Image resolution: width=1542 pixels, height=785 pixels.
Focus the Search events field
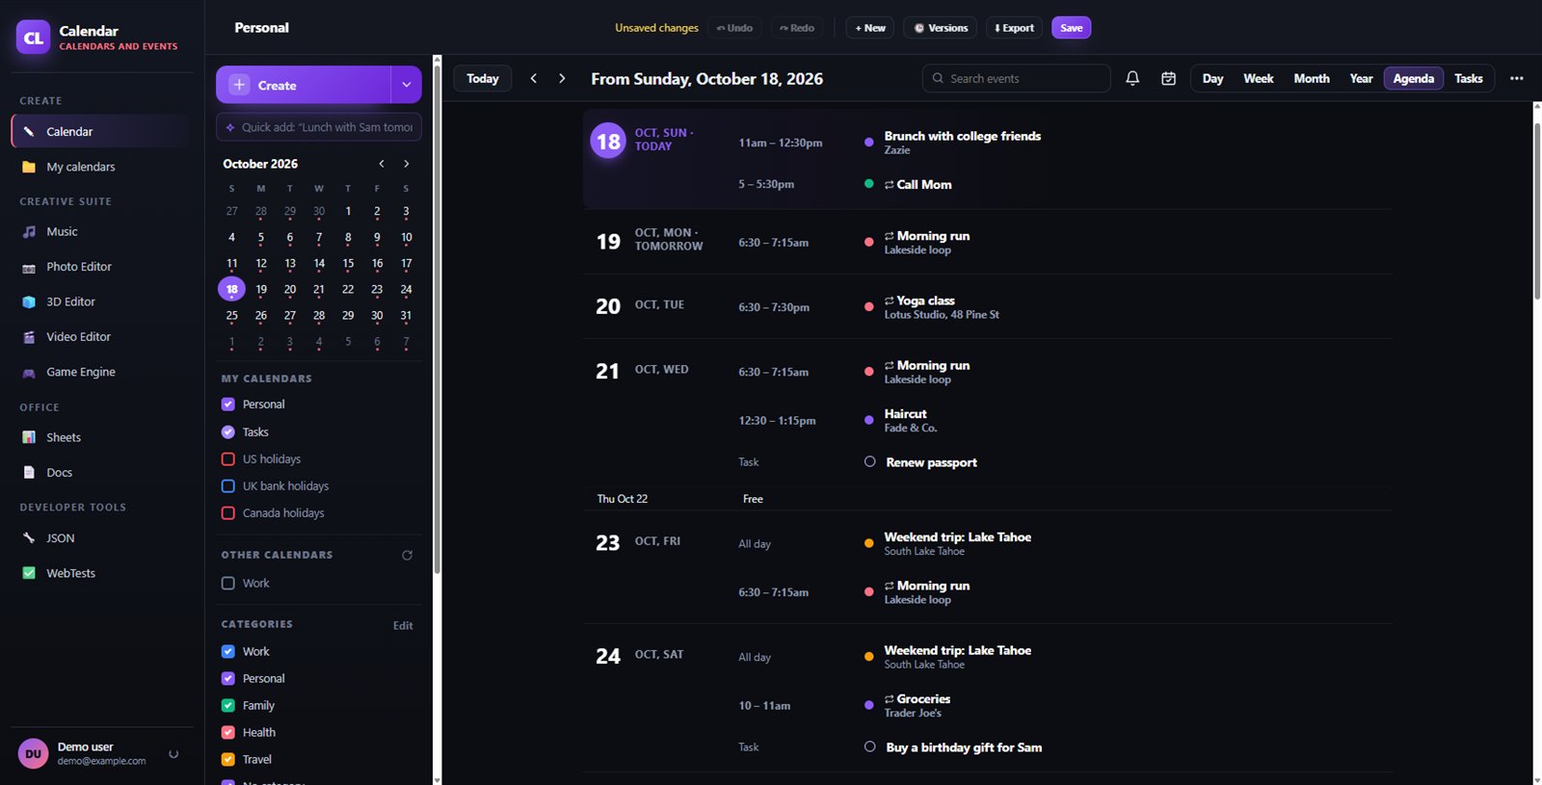[1016, 78]
